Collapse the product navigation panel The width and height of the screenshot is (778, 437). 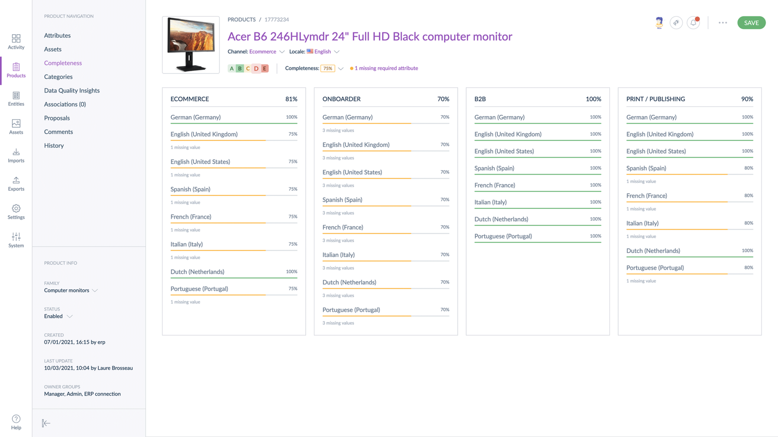(x=46, y=423)
